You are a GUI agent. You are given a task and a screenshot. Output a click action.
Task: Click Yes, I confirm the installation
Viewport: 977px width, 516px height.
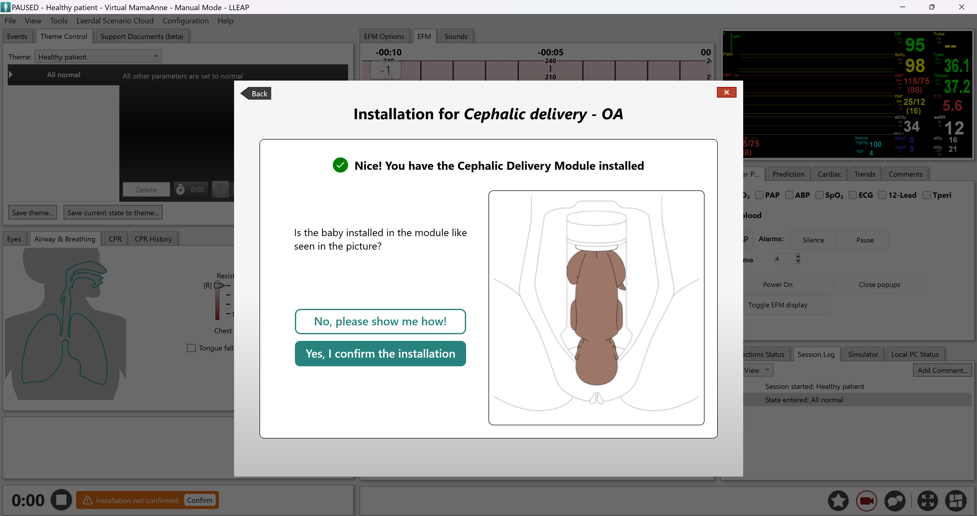coord(380,354)
